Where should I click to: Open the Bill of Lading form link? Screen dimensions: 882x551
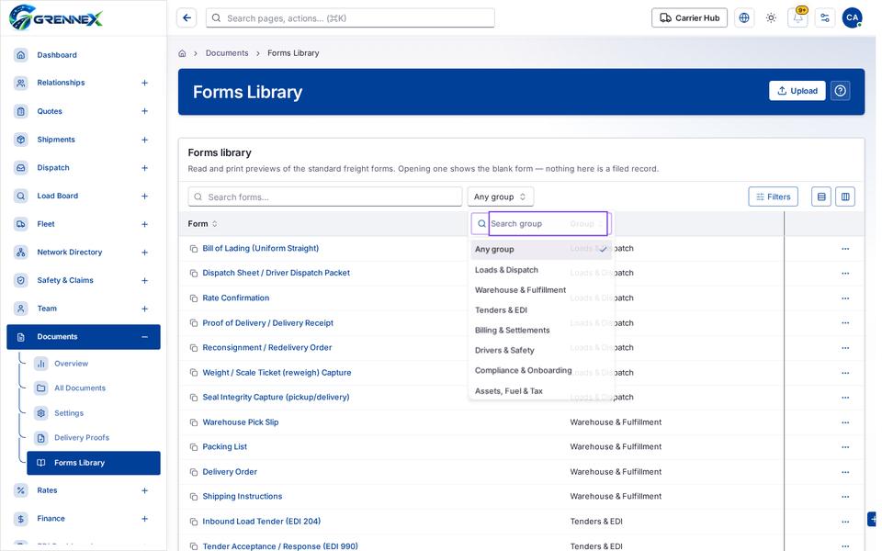tap(260, 249)
